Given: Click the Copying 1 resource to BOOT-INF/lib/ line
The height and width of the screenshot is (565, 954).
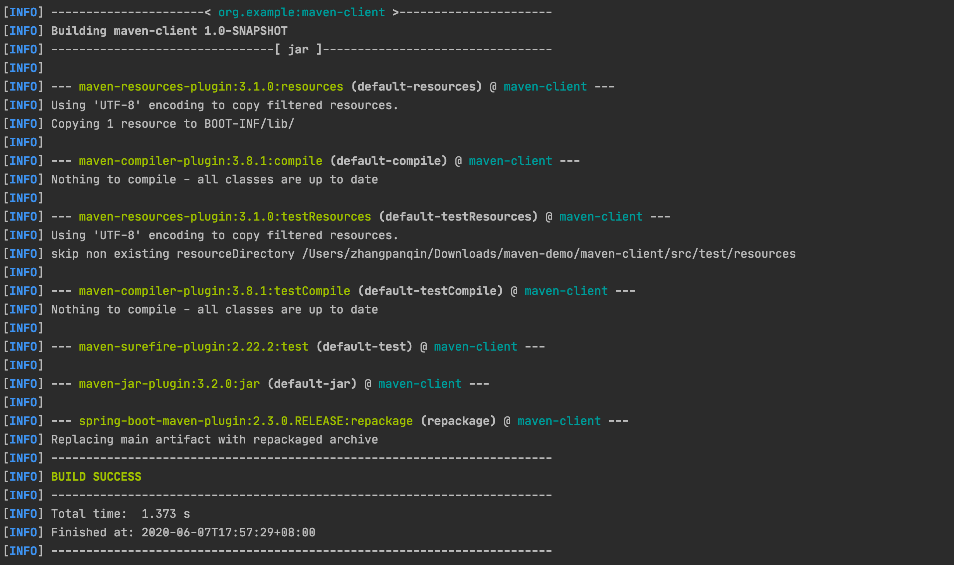Looking at the screenshot, I should click(173, 124).
